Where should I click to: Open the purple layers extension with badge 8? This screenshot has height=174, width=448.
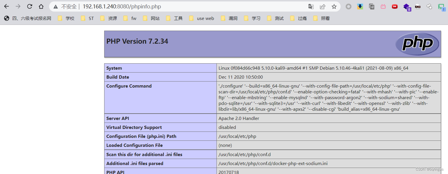pyautogui.click(x=407, y=7)
